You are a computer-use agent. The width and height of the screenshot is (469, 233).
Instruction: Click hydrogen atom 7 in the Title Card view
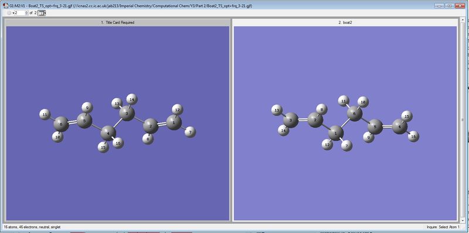click(190, 132)
